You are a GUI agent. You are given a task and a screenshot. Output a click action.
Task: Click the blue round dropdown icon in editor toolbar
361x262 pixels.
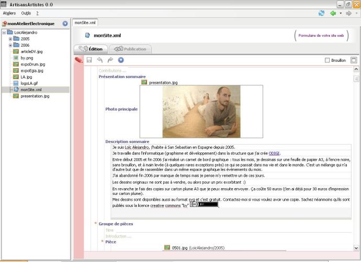tap(121, 60)
